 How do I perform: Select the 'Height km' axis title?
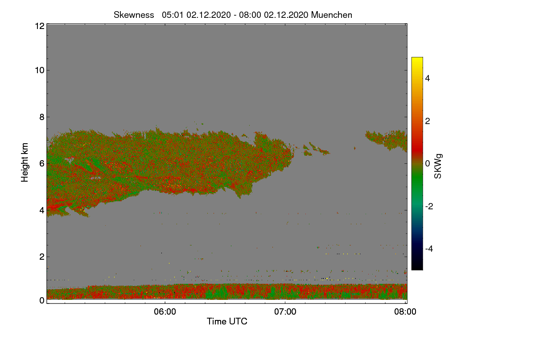(25, 162)
